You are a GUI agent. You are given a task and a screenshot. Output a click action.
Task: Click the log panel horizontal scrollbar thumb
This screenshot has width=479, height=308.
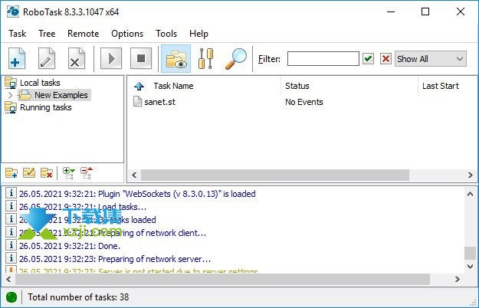[223, 279]
